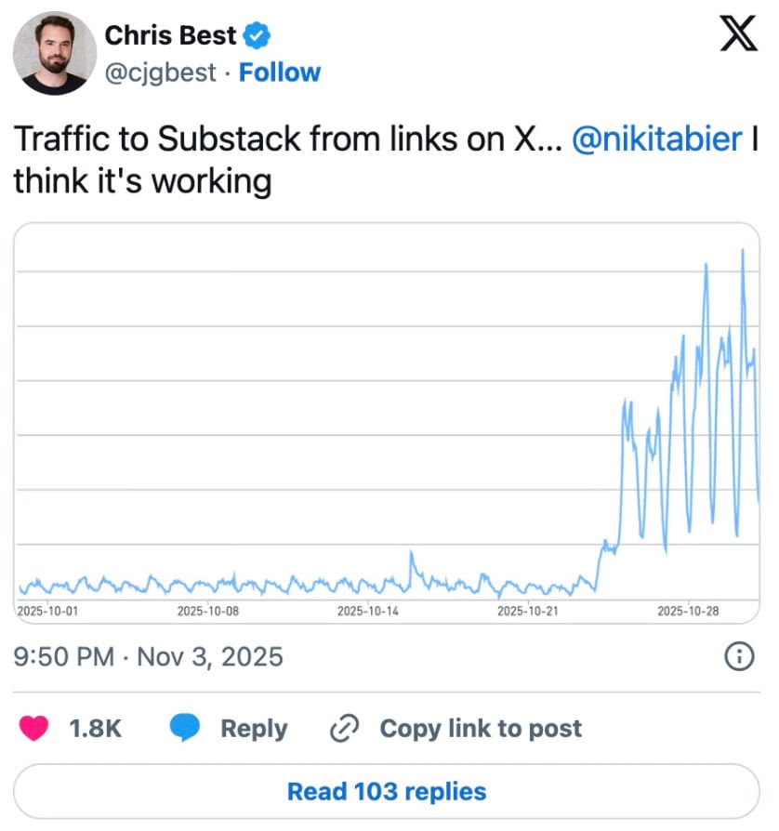The height and width of the screenshot is (831, 779).
Task: Click the blue verified checkmark badge
Action: coord(258,36)
